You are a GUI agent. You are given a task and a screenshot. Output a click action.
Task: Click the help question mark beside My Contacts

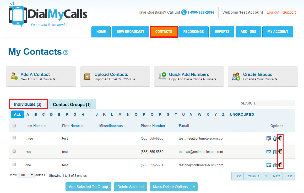(66, 52)
